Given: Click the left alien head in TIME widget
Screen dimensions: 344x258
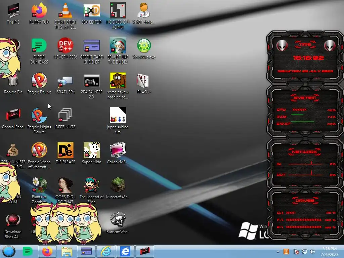Looking at the screenshot, I should pyautogui.click(x=282, y=45).
